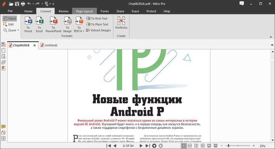Open the document tabs list dropdown
The width and height of the screenshot is (275, 149).
[x=272, y=45]
